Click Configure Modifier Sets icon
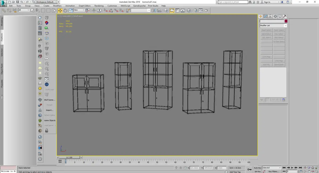This screenshot has width=319, height=173. pos(284,100)
